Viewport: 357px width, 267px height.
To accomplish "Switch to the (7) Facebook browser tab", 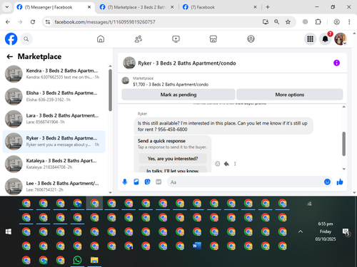I will point(219,7).
